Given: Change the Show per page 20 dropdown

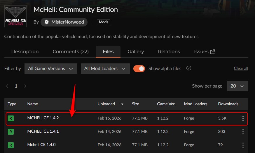Looking at the screenshot, I should coord(237,86).
